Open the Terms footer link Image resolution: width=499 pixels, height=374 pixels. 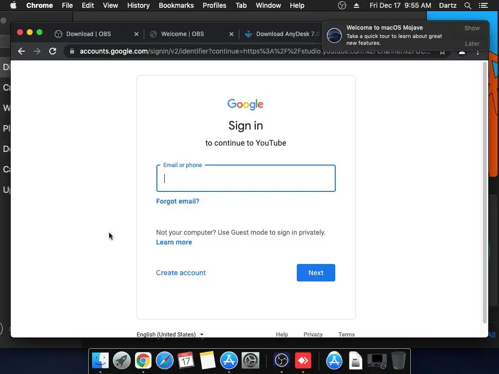pyautogui.click(x=346, y=335)
